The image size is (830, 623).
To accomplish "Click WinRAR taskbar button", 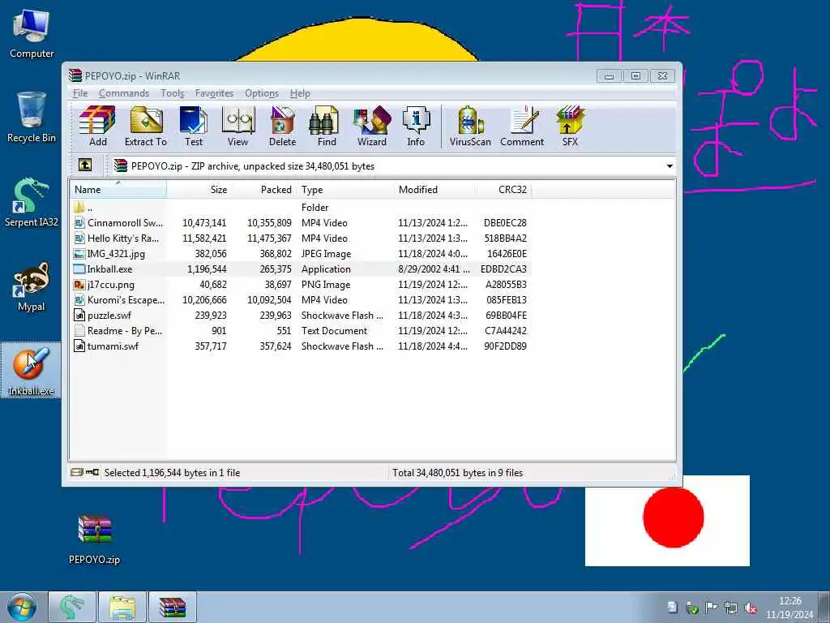I will (x=173, y=607).
